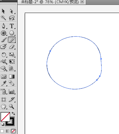This screenshot has height=134, width=119.
Task: Activate the Type tool
Action: (12, 26)
